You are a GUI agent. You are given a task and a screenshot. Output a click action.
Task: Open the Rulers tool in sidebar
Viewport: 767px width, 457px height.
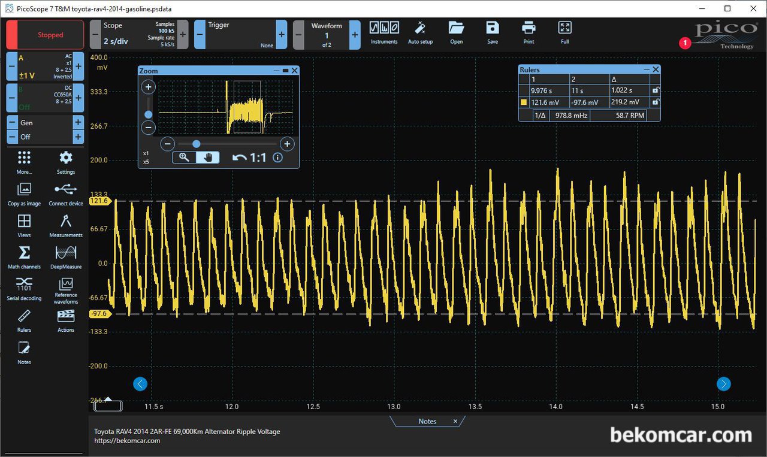24,321
